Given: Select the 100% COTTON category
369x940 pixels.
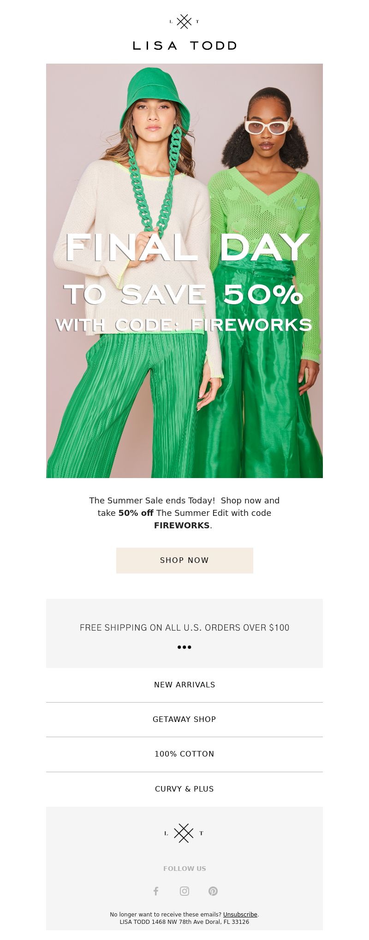Looking at the screenshot, I should [184, 754].
